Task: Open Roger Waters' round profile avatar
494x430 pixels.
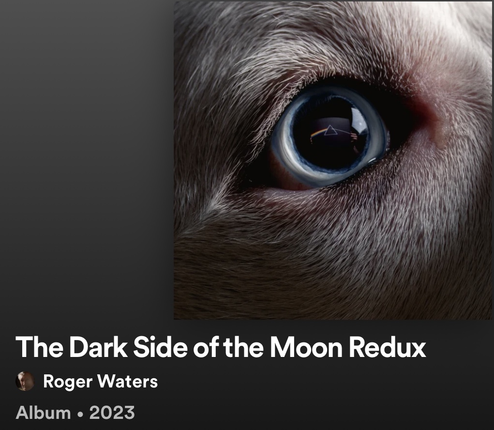Action: pyautogui.click(x=25, y=381)
